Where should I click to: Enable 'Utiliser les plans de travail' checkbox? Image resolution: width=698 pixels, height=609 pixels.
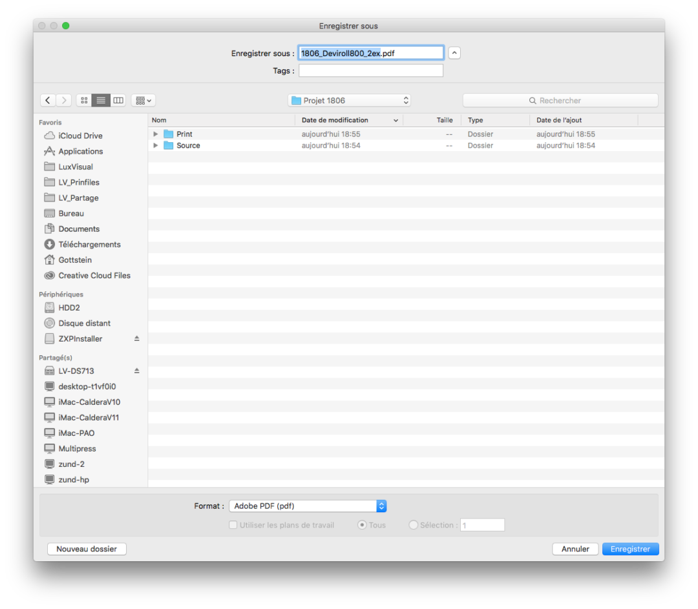[x=233, y=525]
